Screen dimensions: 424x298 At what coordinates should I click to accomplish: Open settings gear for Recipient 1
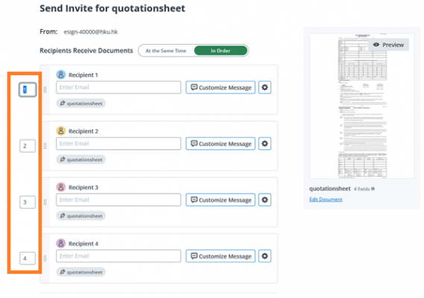click(x=265, y=87)
